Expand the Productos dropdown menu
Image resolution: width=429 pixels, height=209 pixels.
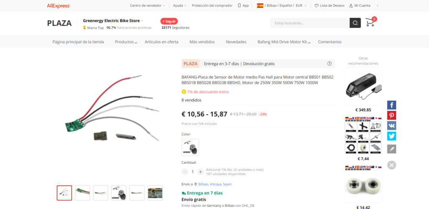click(126, 42)
